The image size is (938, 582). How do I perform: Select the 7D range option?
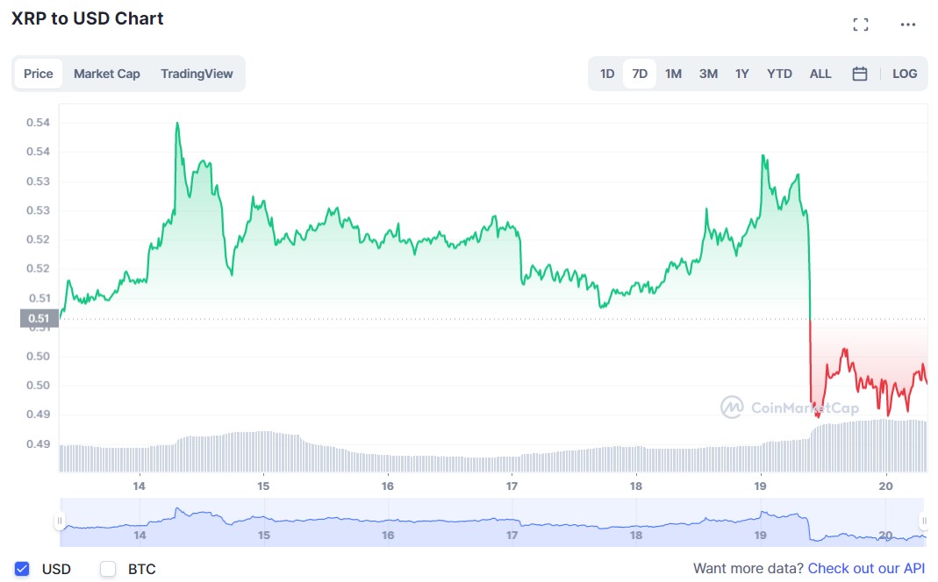tap(640, 74)
